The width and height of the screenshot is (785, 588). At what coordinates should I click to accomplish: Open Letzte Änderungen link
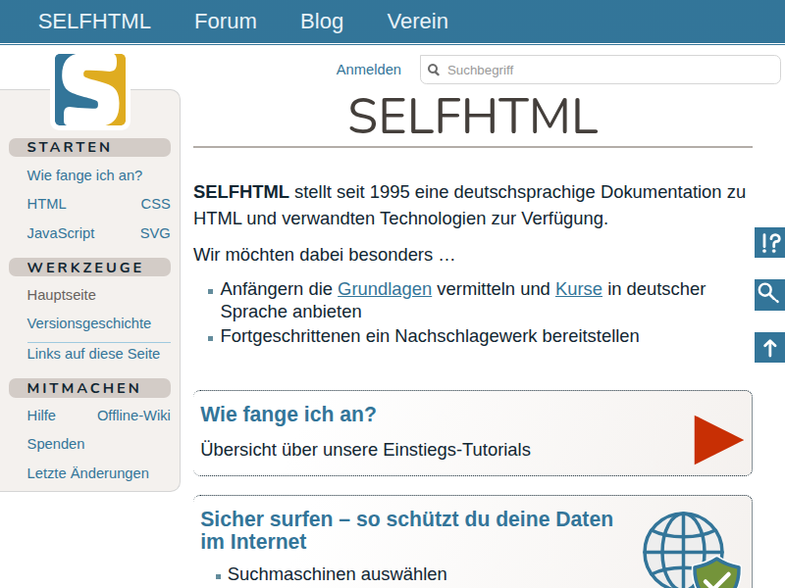click(88, 473)
